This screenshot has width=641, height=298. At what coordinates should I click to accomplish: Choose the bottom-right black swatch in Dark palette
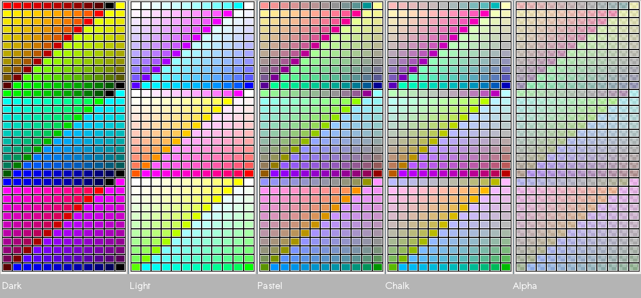click(x=120, y=267)
